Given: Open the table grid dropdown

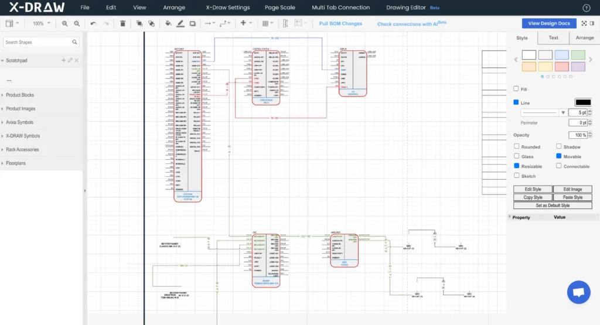Looking at the screenshot, I should pos(267,23).
